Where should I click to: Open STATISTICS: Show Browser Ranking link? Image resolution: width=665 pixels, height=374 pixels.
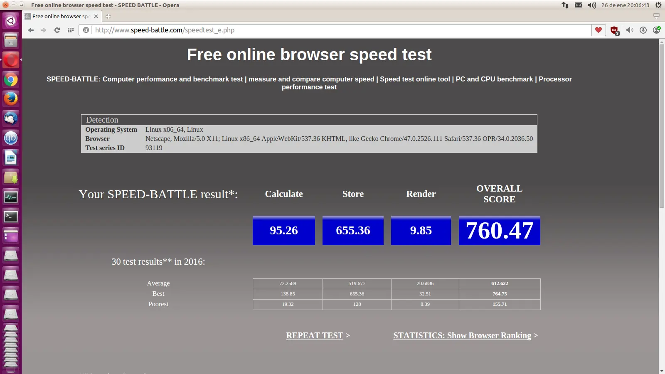[x=462, y=335]
